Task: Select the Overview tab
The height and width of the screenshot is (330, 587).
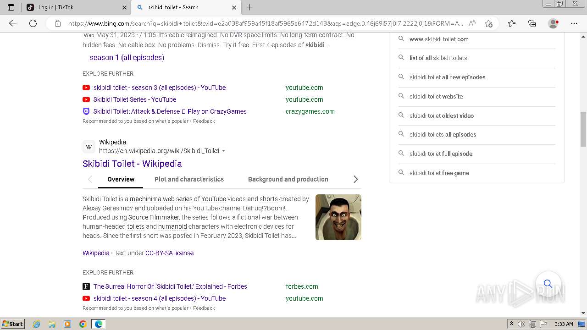Action: [x=121, y=179]
